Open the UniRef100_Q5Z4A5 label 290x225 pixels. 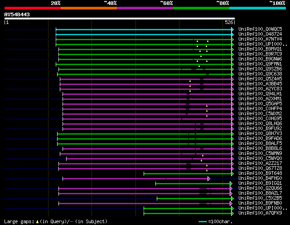pos(260,79)
